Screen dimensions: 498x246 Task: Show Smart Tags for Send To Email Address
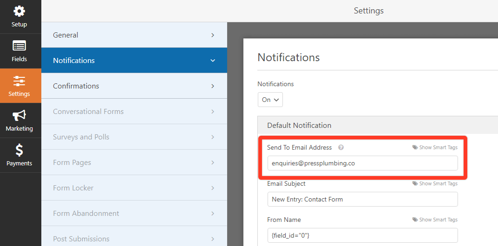pos(435,147)
